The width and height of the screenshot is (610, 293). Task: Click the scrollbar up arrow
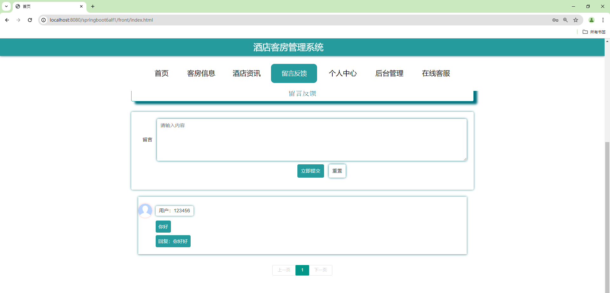(607, 41)
